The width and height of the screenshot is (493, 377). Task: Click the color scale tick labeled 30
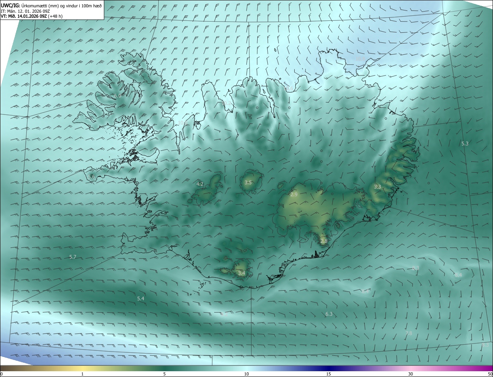pos(411,374)
